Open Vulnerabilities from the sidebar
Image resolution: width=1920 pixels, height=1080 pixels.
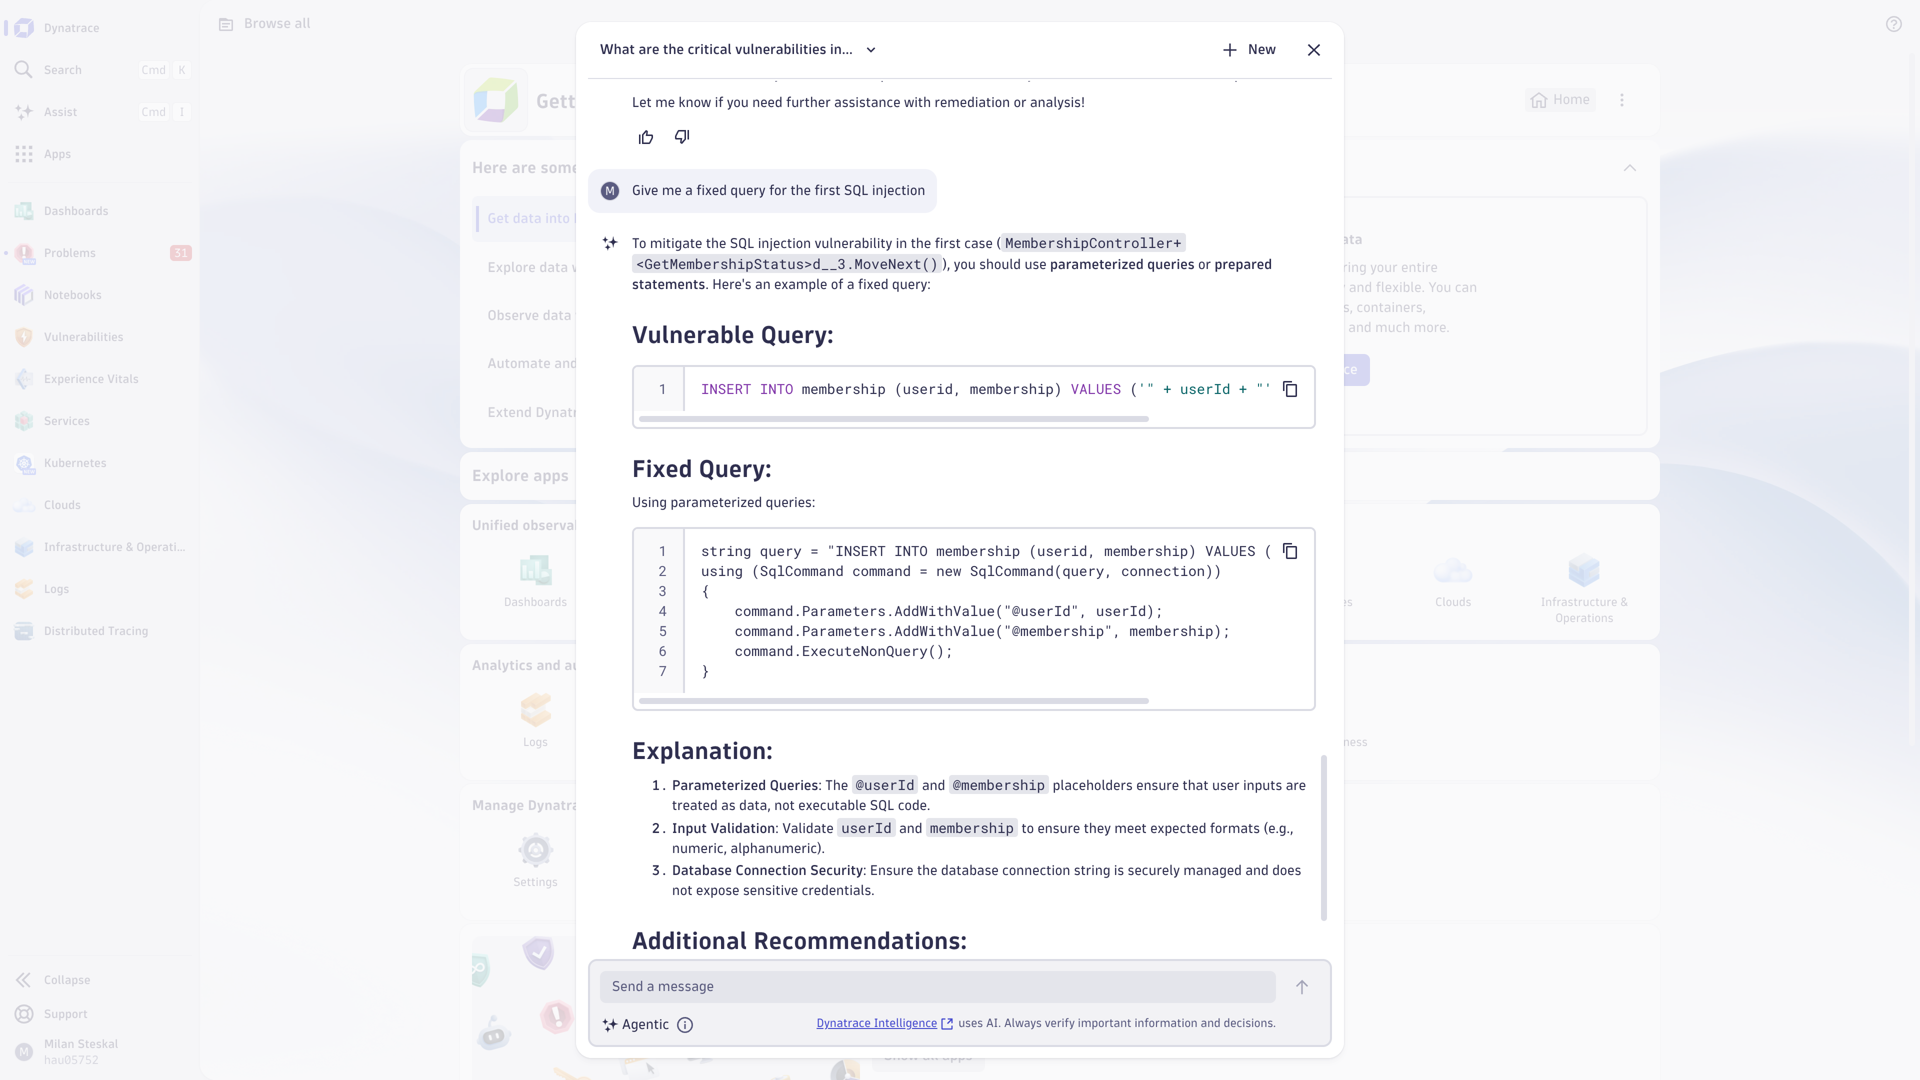[83, 337]
